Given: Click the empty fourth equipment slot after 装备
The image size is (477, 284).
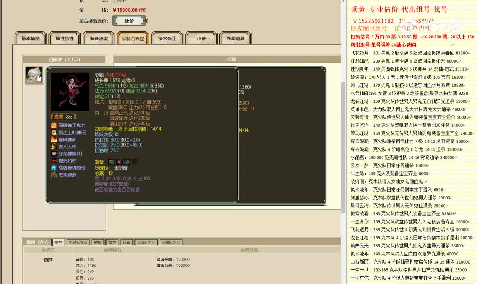Looking at the screenshot, I should (x=135, y=162).
